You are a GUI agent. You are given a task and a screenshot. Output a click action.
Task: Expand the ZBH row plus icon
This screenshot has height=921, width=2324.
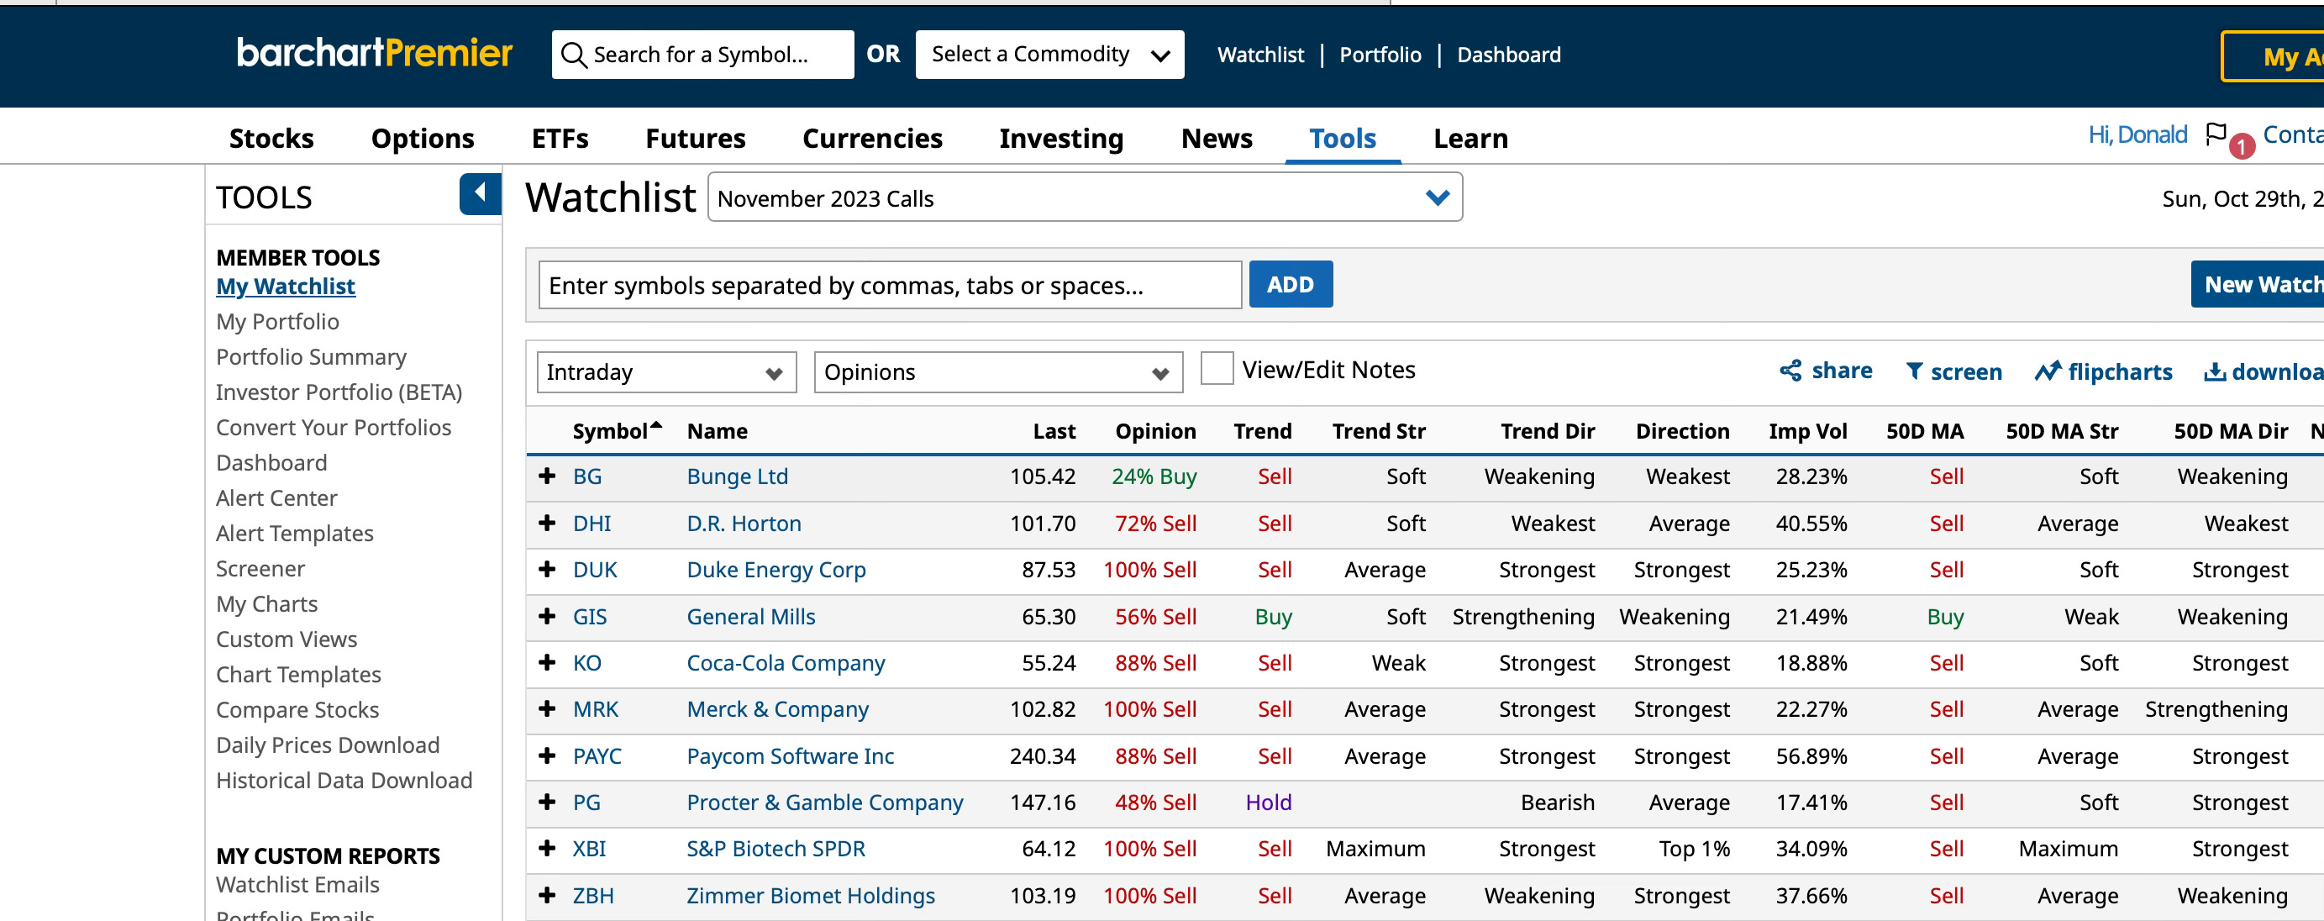tap(547, 895)
